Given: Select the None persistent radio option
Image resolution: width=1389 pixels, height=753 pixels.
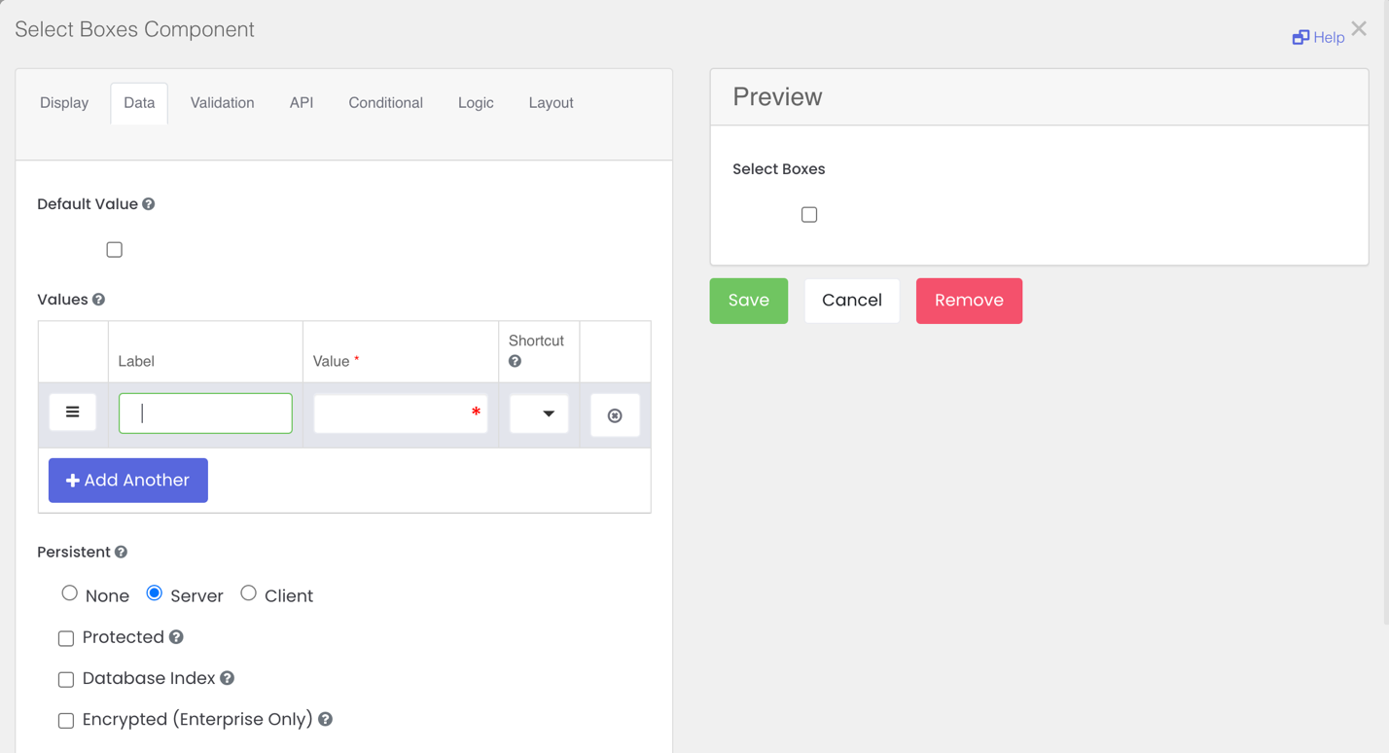Looking at the screenshot, I should (69, 593).
